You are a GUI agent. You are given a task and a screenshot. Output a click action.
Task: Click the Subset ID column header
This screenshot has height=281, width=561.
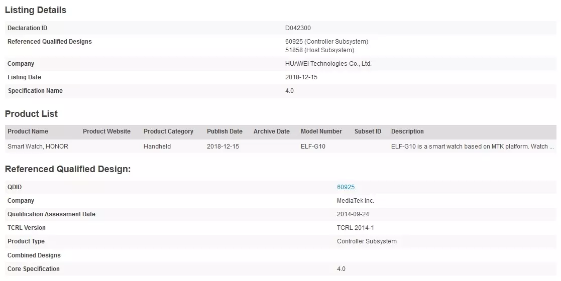coord(368,131)
